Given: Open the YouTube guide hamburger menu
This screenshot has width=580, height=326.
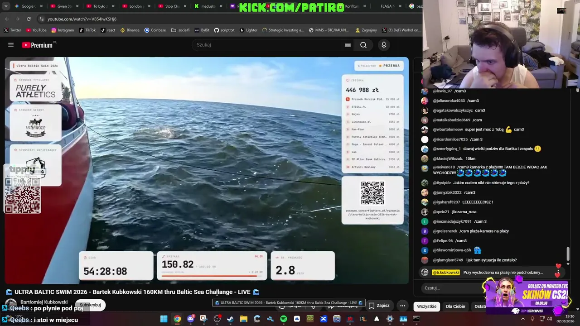Looking at the screenshot, I should (11, 45).
